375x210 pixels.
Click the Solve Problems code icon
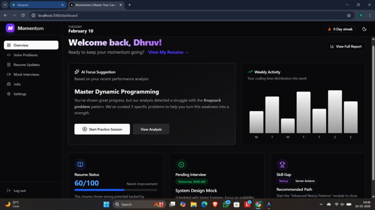coord(9,55)
